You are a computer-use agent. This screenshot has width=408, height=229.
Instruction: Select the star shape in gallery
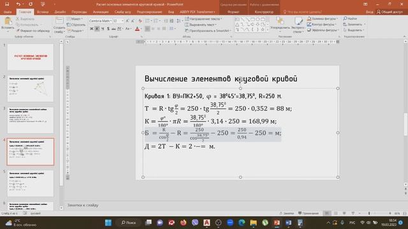[x=263, y=30]
